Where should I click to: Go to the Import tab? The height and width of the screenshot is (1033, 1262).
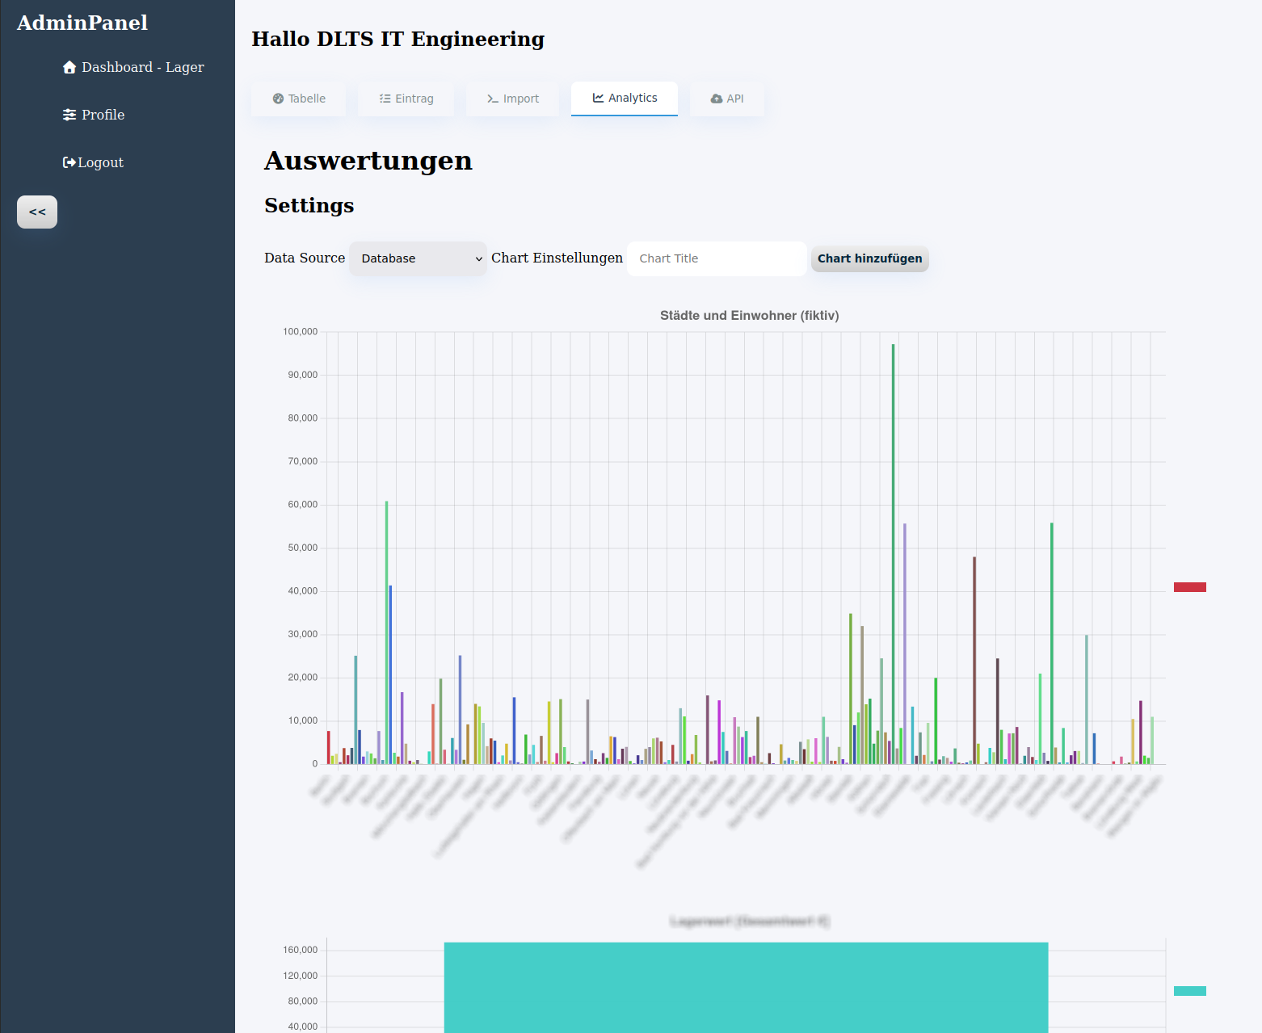coord(512,99)
